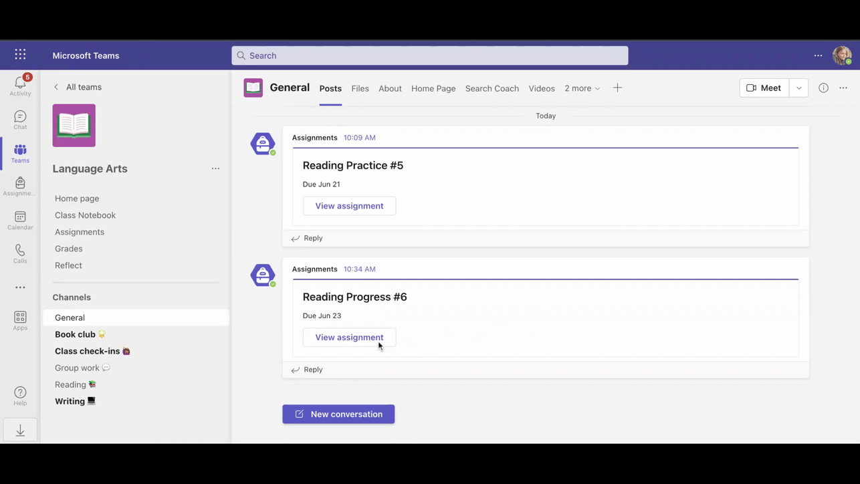This screenshot has width=860, height=484.
Task: Start a meeting with Meet
Action: [x=763, y=88]
